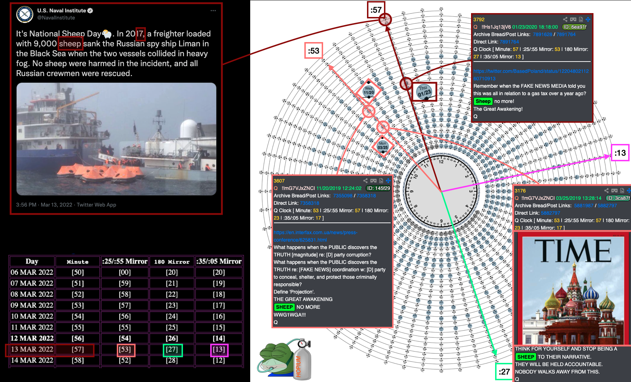Viewport: 631px width, 382px height.
Task: Click the Mon 03/25 date marker on the clock
Action: [383, 145]
